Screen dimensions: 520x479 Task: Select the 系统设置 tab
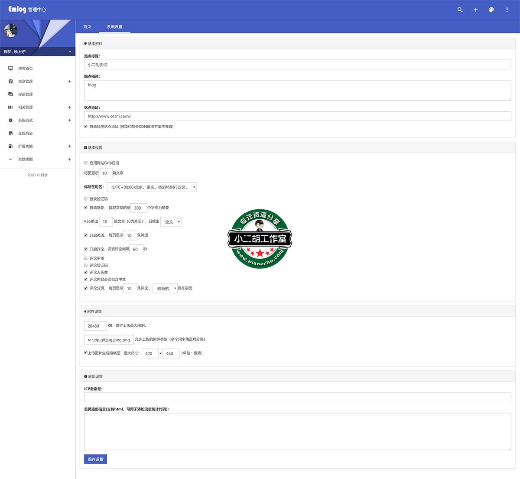[x=114, y=27]
